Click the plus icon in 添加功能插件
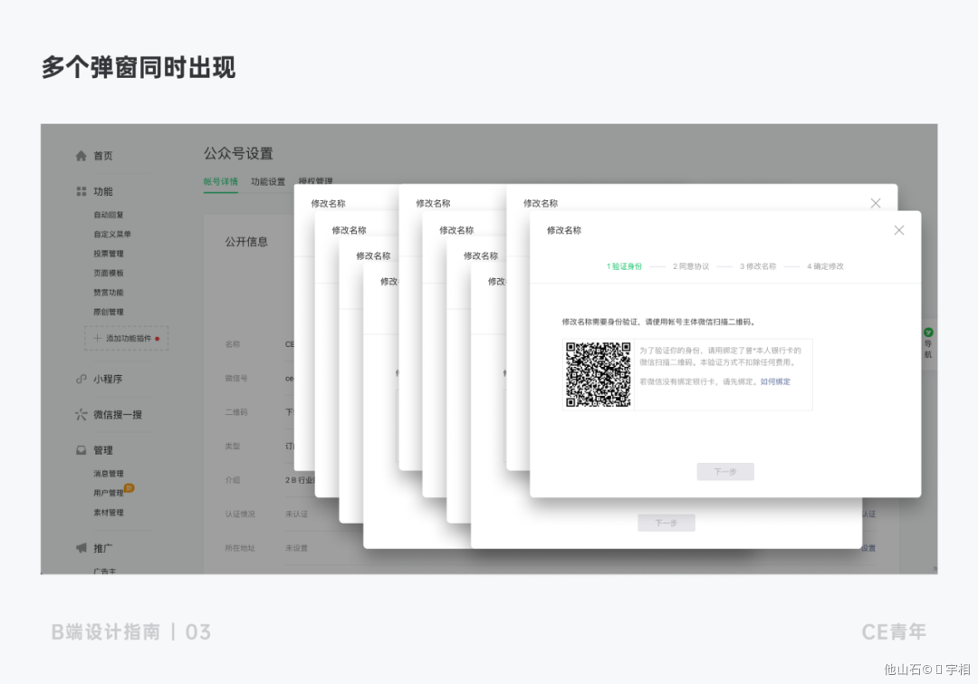978x684 pixels. tap(97, 338)
